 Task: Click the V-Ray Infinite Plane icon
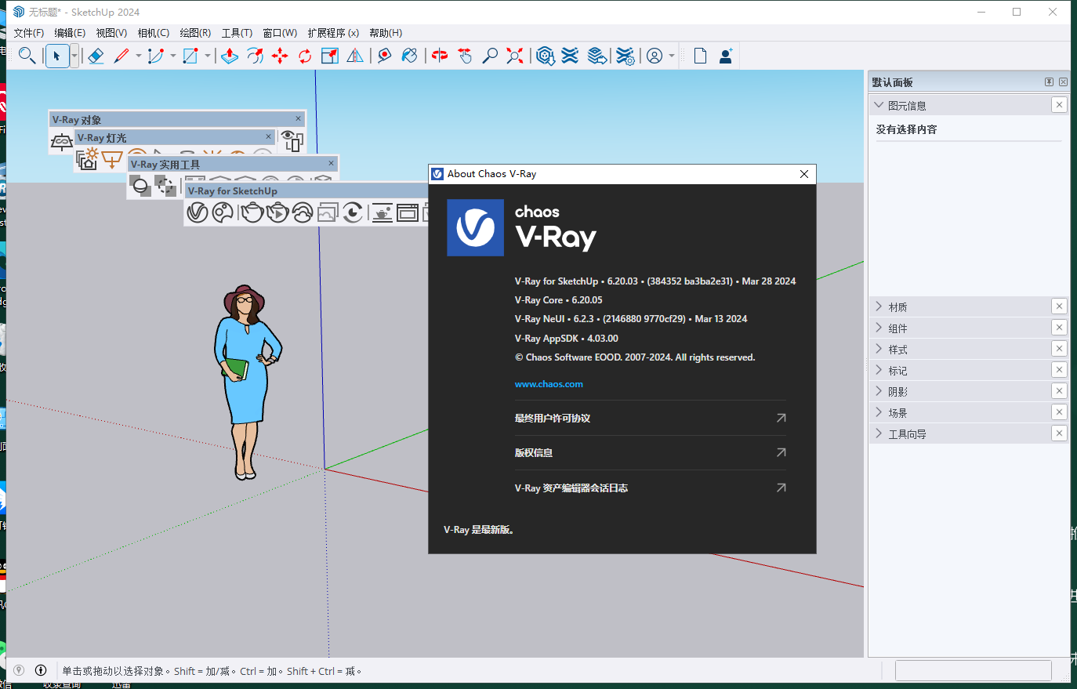(62, 141)
